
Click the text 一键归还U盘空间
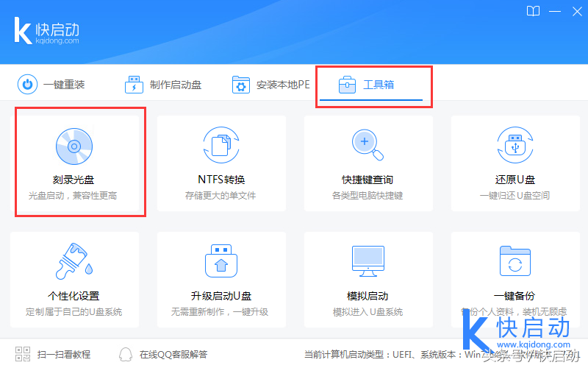515,196
